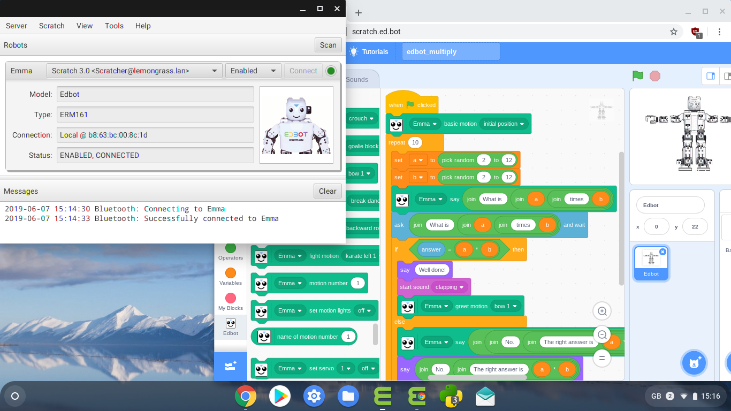Open Play Store from the shelf
Screen dimensions: 731x411
point(280,397)
